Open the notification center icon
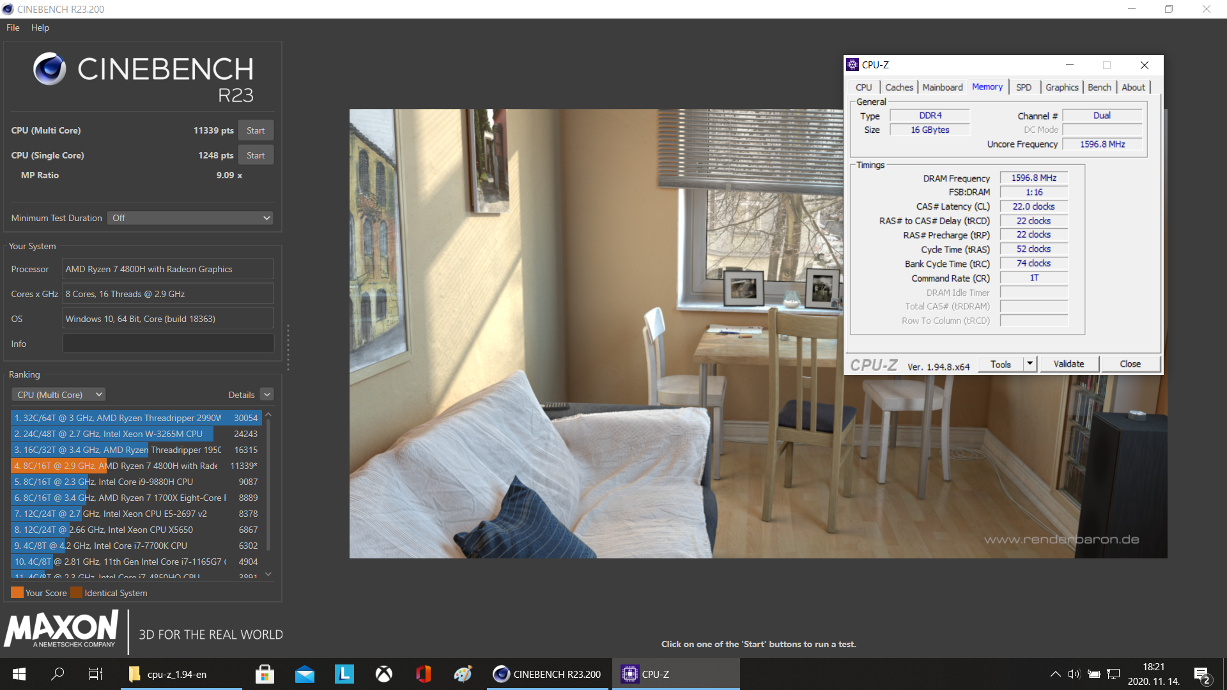The image size is (1227, 690). pyautogui.click(x=1201, y=675)
